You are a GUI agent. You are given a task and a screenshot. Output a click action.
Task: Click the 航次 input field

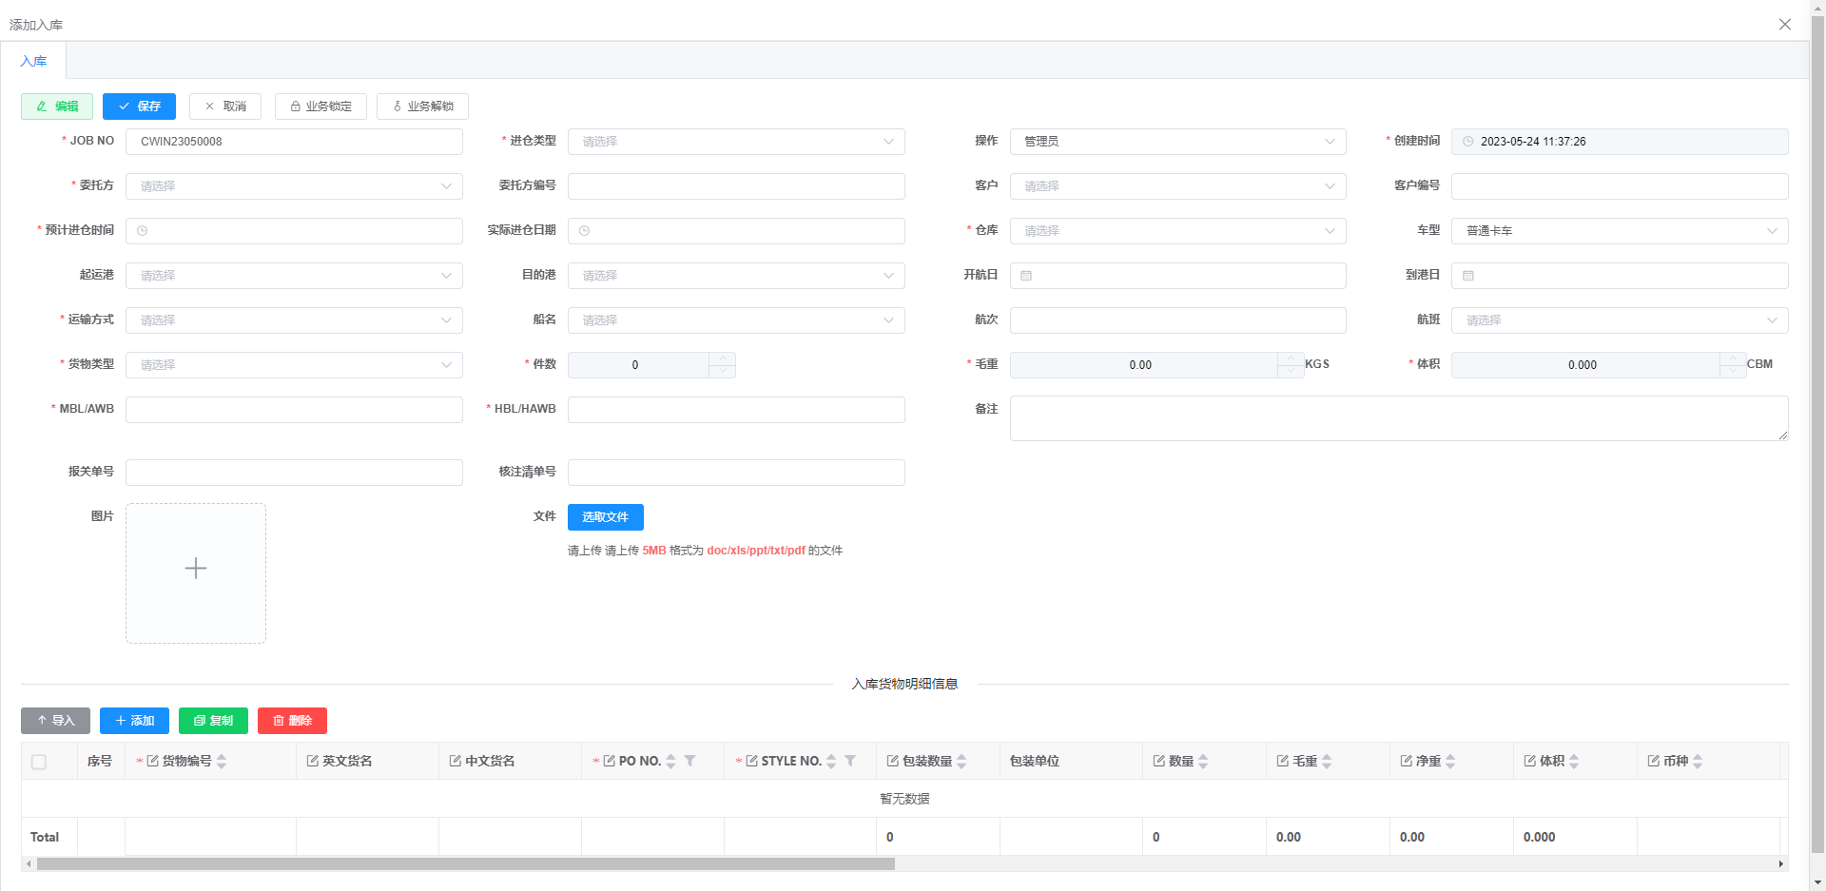pyautogui.click(x=1177, y=320)
